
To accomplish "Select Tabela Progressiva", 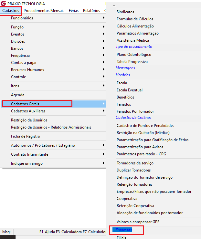I will coord(132,62).
